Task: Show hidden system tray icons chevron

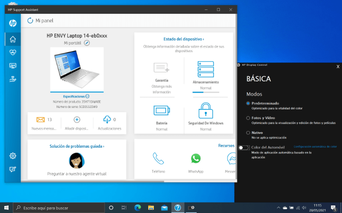Action: point(278,208)
